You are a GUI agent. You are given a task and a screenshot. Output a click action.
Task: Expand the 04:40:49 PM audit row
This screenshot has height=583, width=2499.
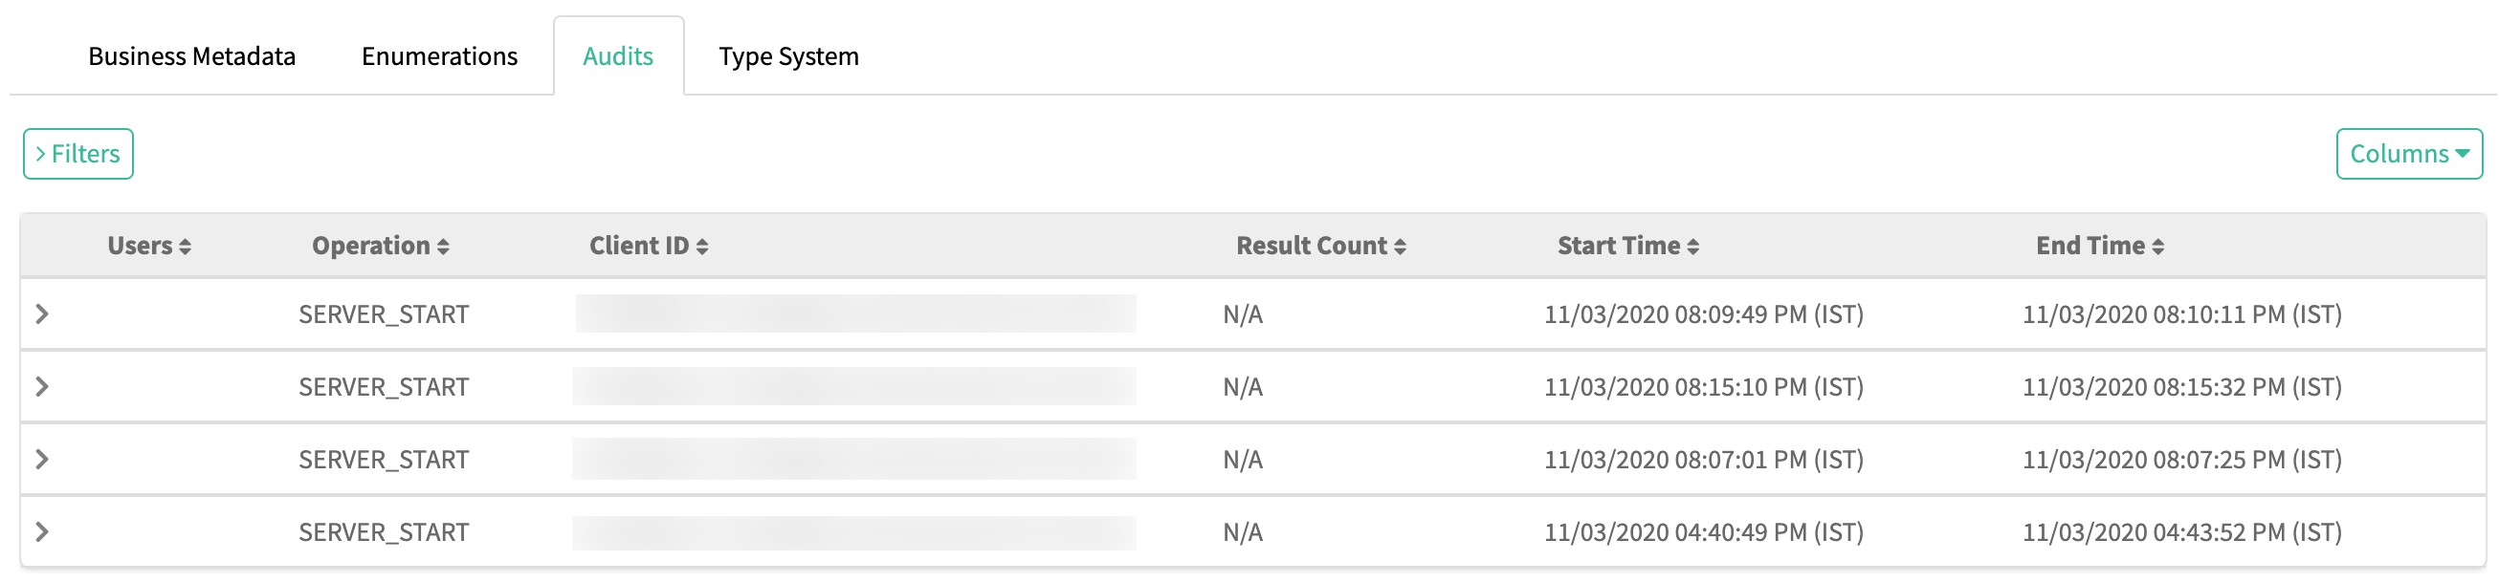point(42,531)
